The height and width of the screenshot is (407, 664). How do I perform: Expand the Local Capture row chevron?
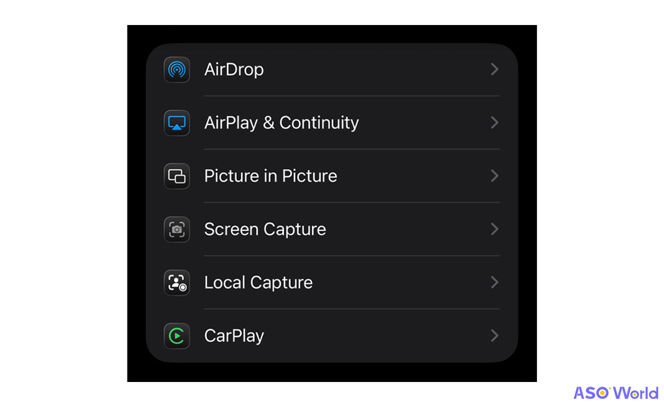click(494, 283)
